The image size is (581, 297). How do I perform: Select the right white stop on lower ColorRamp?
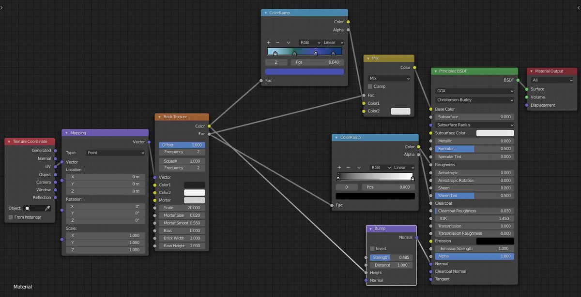413,179
